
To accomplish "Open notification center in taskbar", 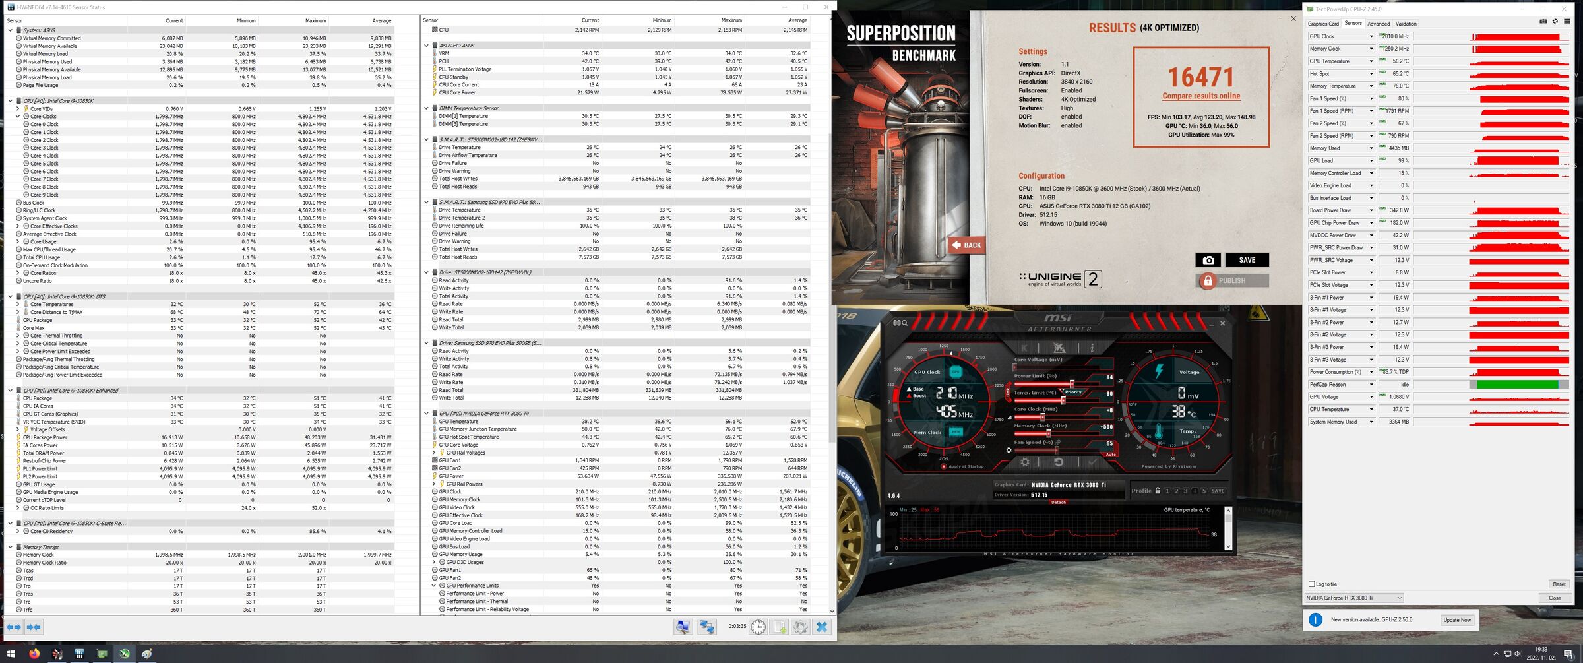I will pyautogui.click(x=1569, y=654).
